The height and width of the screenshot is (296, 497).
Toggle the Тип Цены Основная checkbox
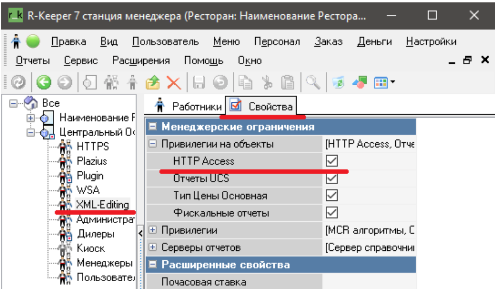(332, 196)
